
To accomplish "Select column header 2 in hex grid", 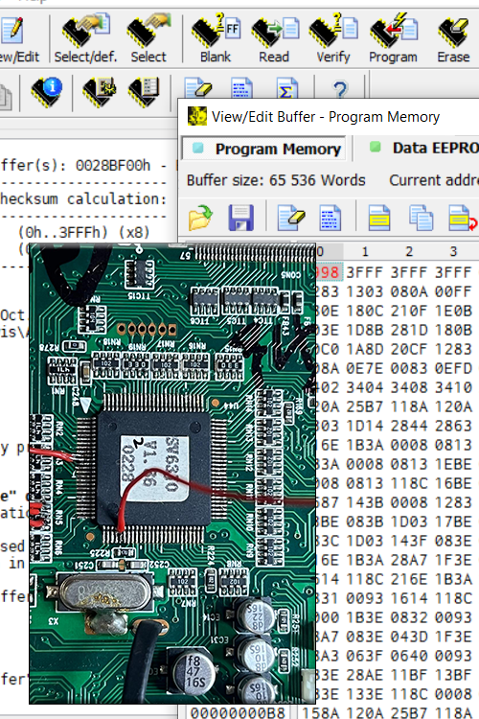I will click(x=409, y=251).
